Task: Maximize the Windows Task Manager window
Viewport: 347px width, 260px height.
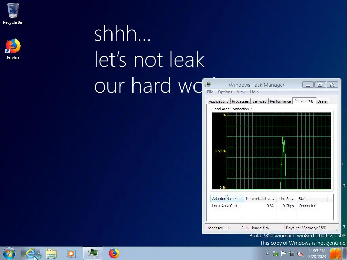Action: pyautogui.click(x=320, y=84)
